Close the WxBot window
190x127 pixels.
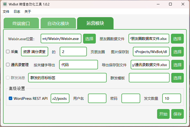click(x=183, y=4)
